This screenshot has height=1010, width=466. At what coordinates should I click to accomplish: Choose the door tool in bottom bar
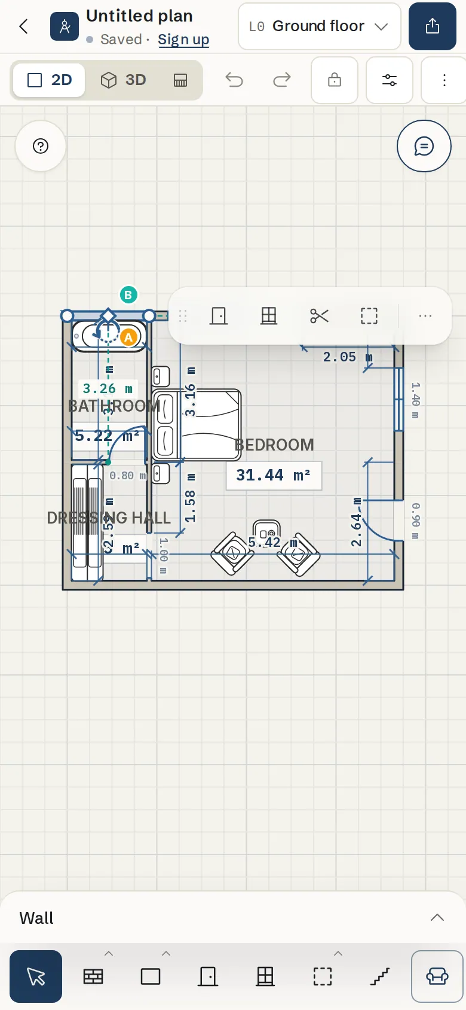pos(208,976)
